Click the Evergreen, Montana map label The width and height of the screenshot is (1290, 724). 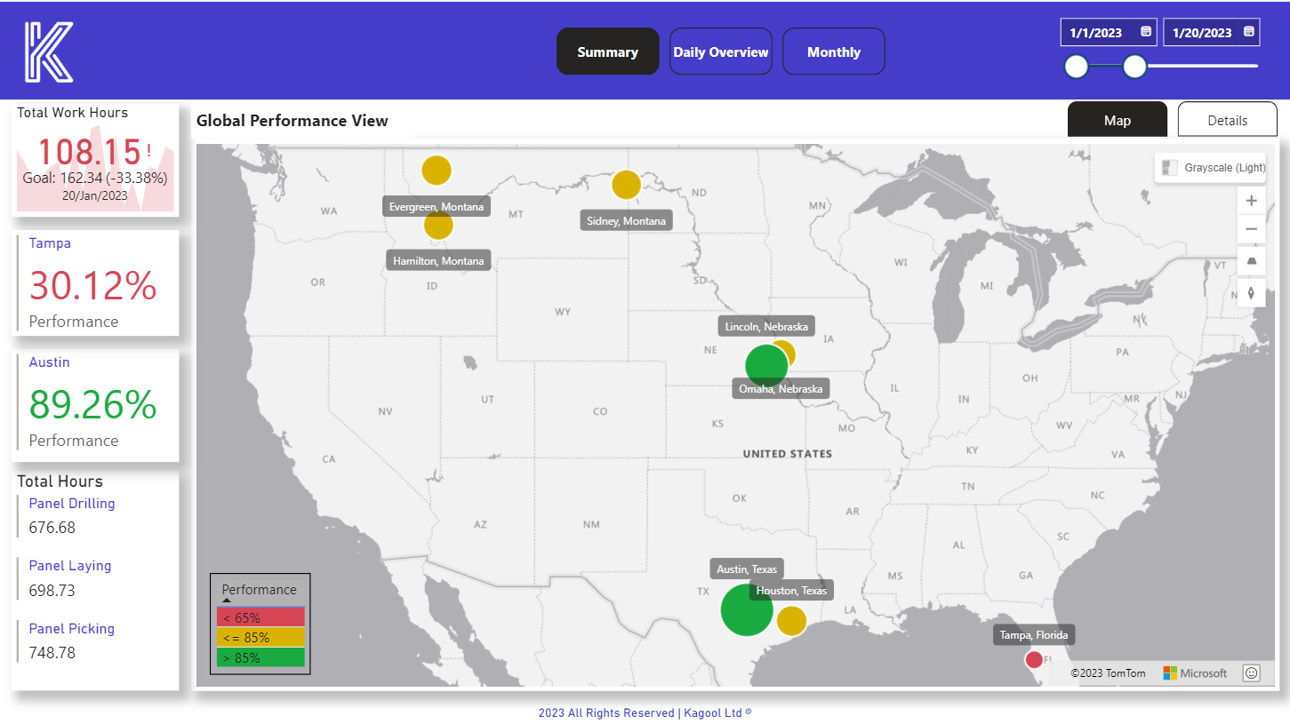[x=437, y=207]
